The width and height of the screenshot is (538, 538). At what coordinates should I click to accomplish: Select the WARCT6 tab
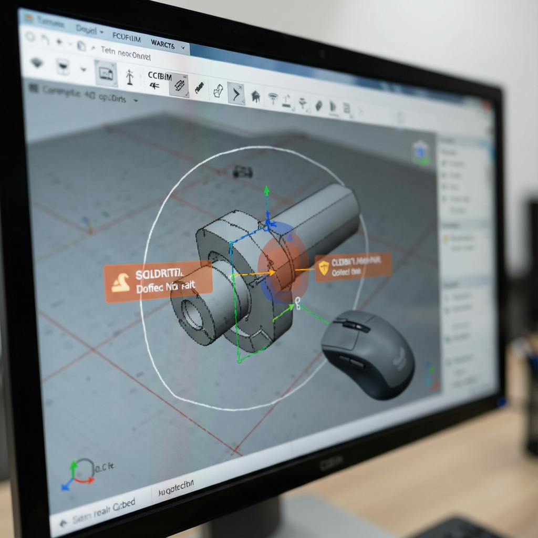[163, 44]
